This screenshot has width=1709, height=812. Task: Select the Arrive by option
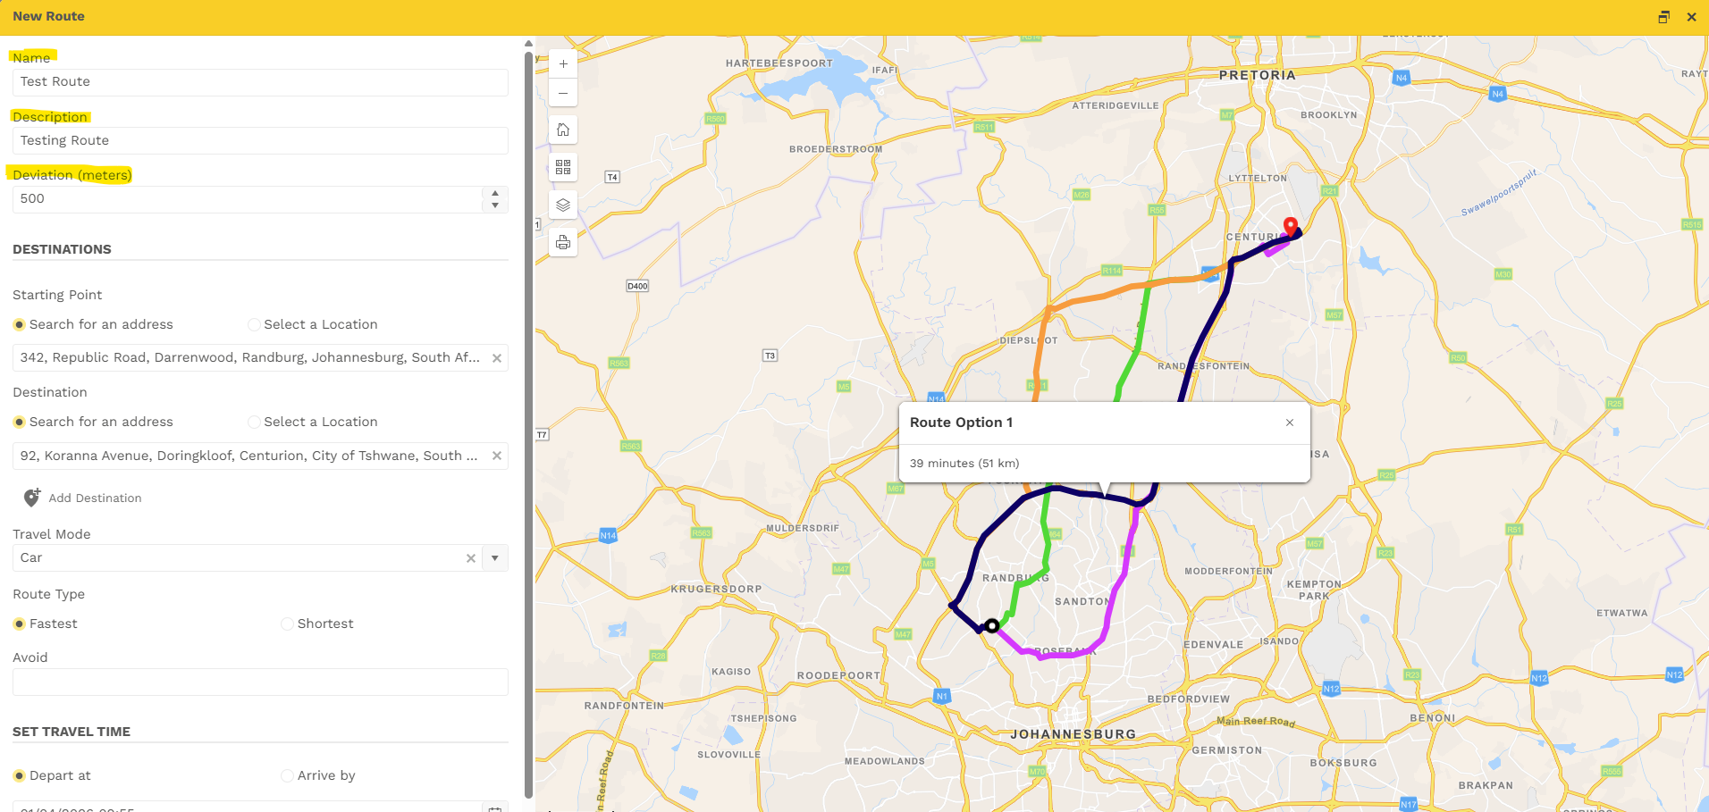point(287,775)
